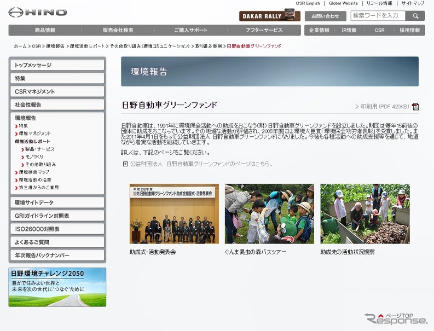Viewport: 434px width, 331px height.
Task: Open the Dakar Rally banner
Action: coord(270,16)
